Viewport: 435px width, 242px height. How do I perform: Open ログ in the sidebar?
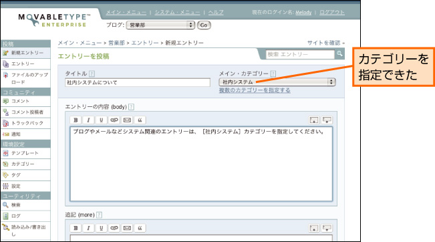pos(25,216)
